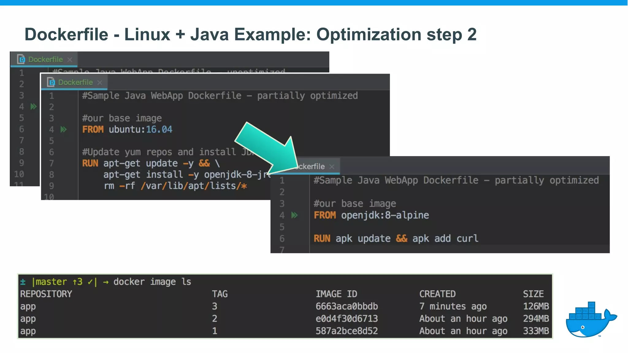The width and height of the screenshot is (628, 353).
Task: Click master branch prompt in terminal
Action: pos(59,282)
